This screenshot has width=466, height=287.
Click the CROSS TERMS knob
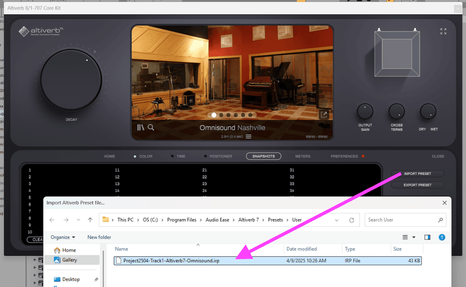click(x=397, y=111)
